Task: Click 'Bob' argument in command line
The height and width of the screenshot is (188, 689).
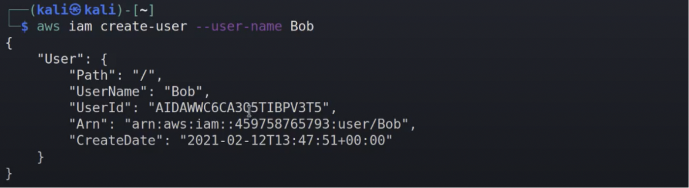Action: click(302, 26)
